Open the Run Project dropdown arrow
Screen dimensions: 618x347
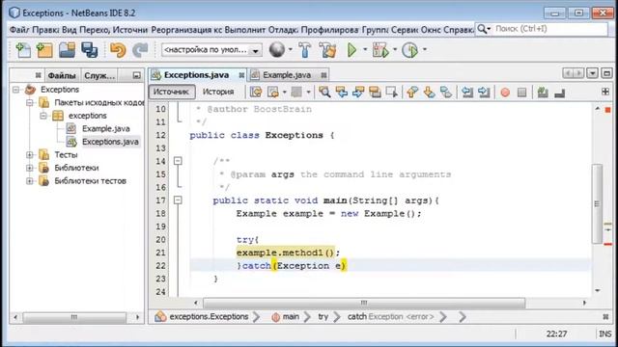(365, 50)
